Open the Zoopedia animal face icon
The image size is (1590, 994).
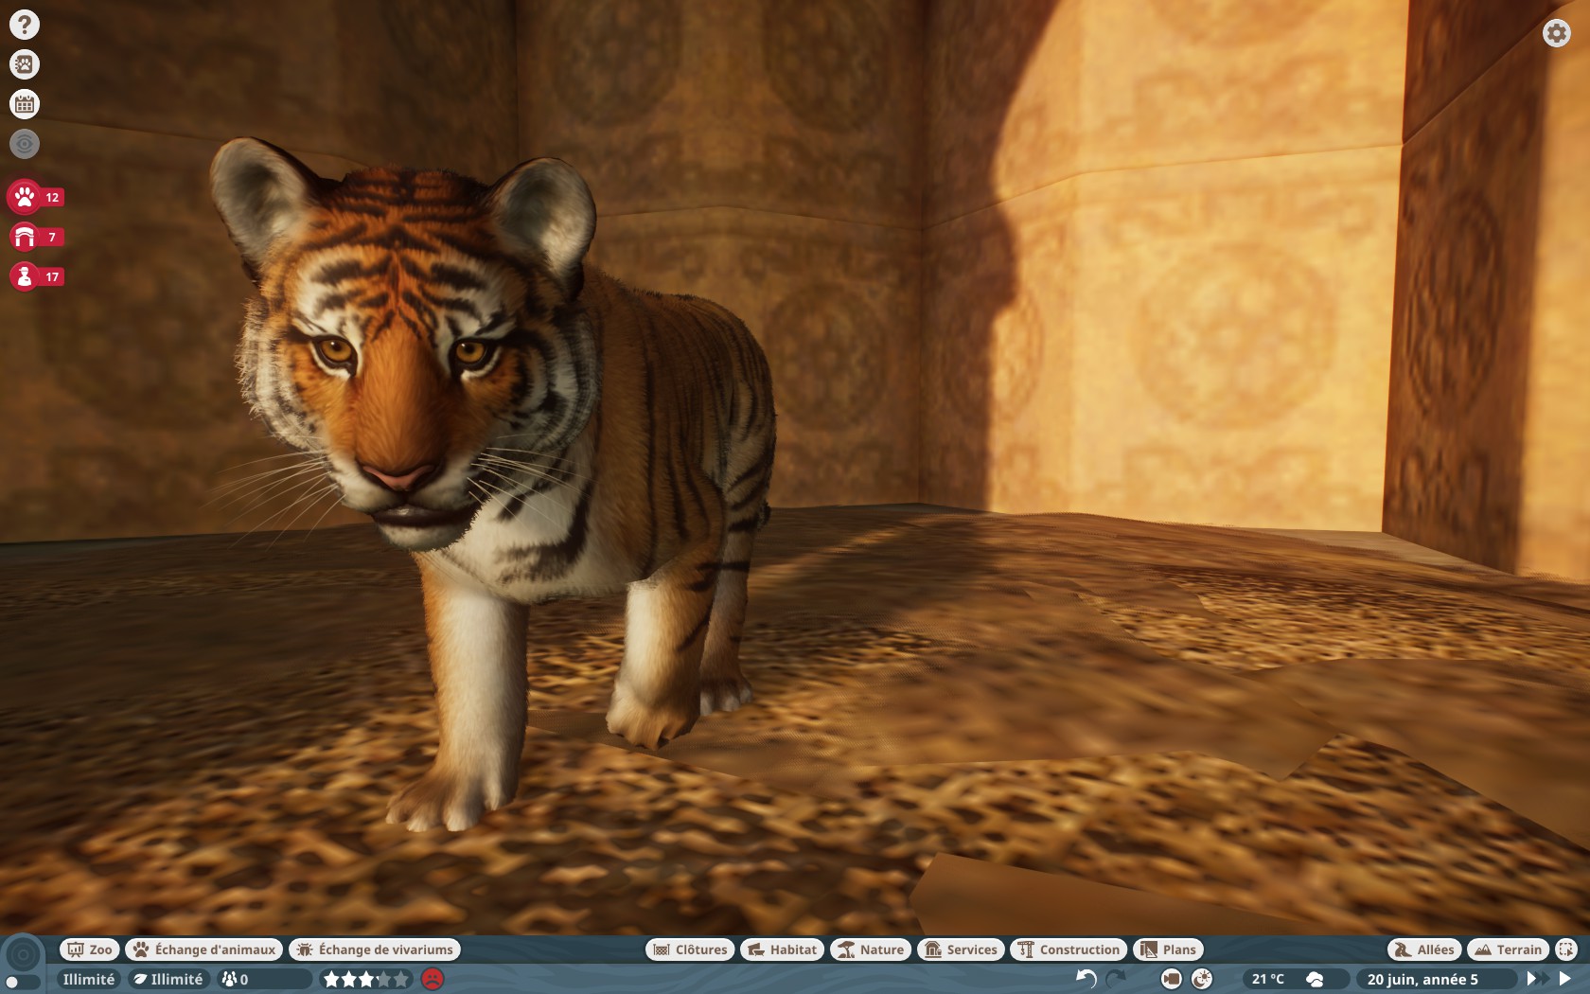[x=25, y=64]
